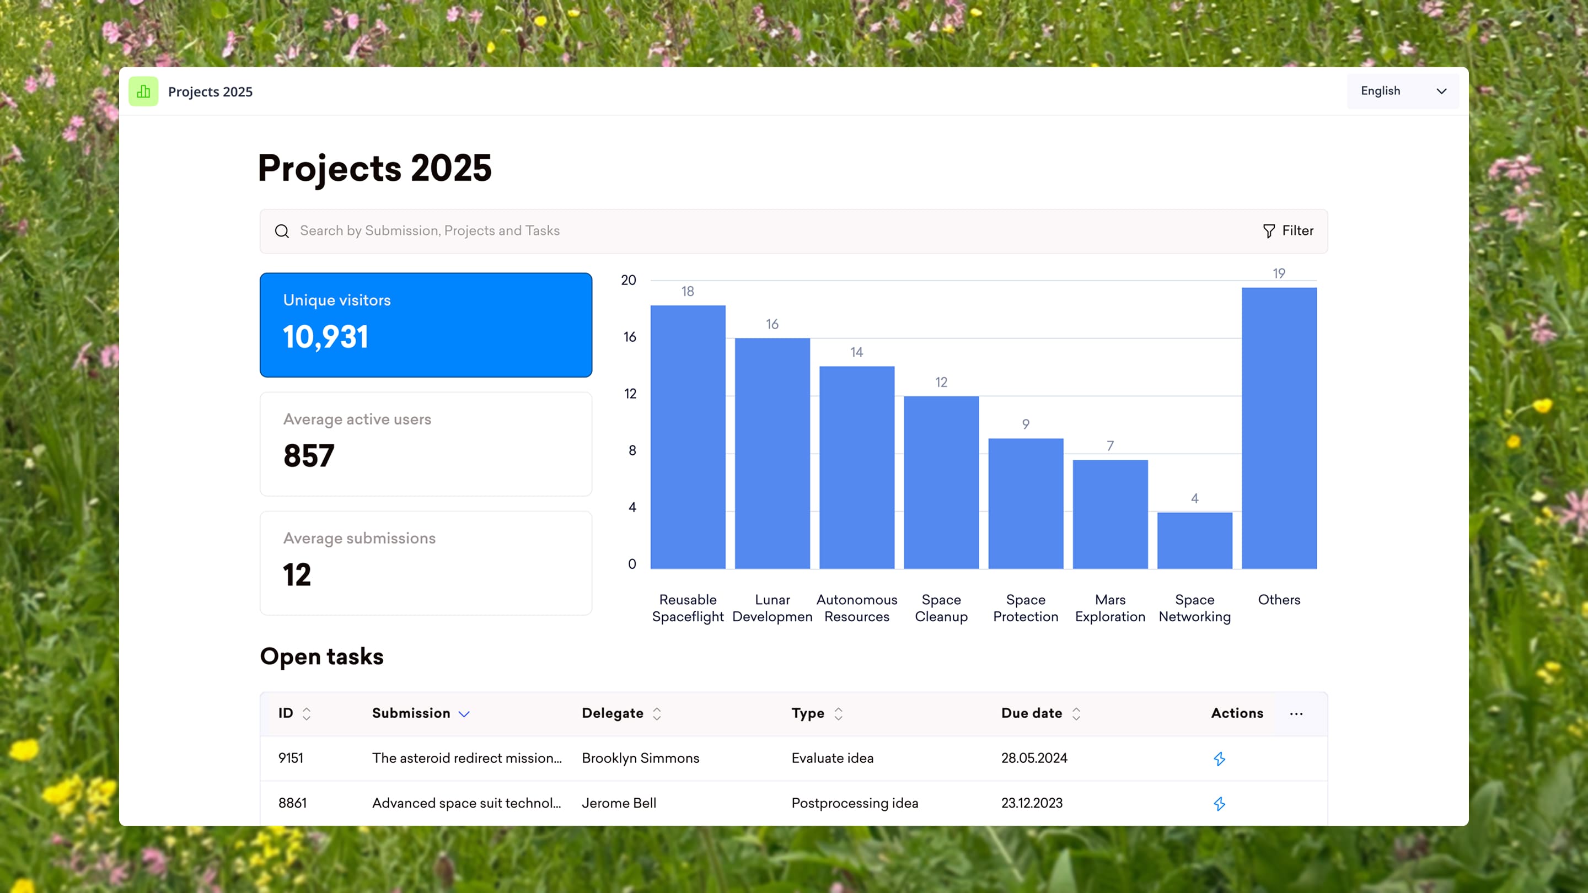Open the English language dropdown
The height and width of the screenshot is (893, 1588).
(x=1402, y=91)
